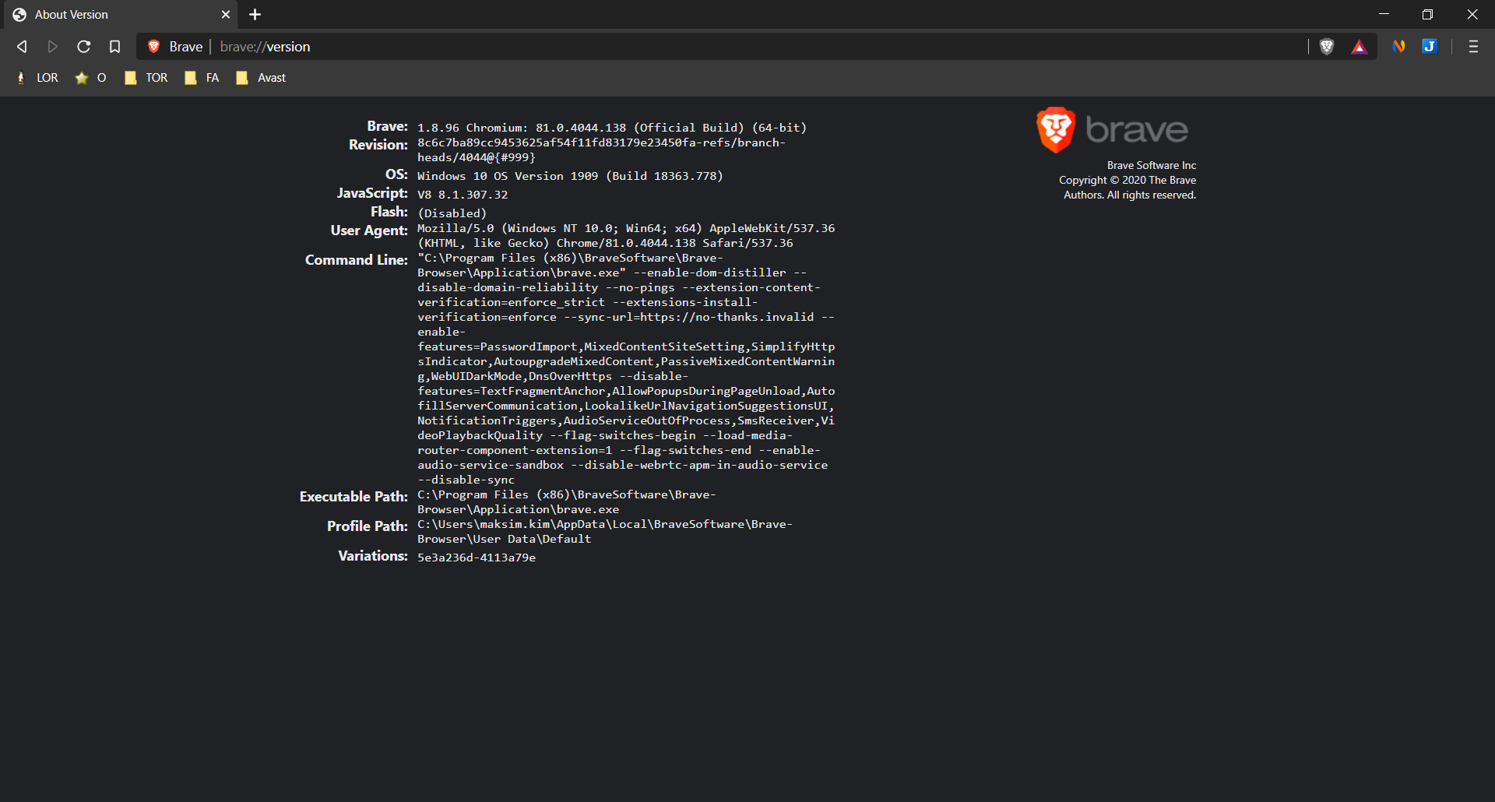
Task: Click the Profile Path value text
Action: coord(605,532)
